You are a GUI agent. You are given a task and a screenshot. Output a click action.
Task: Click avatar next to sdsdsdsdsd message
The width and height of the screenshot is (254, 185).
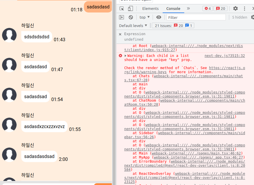(9, 35)
